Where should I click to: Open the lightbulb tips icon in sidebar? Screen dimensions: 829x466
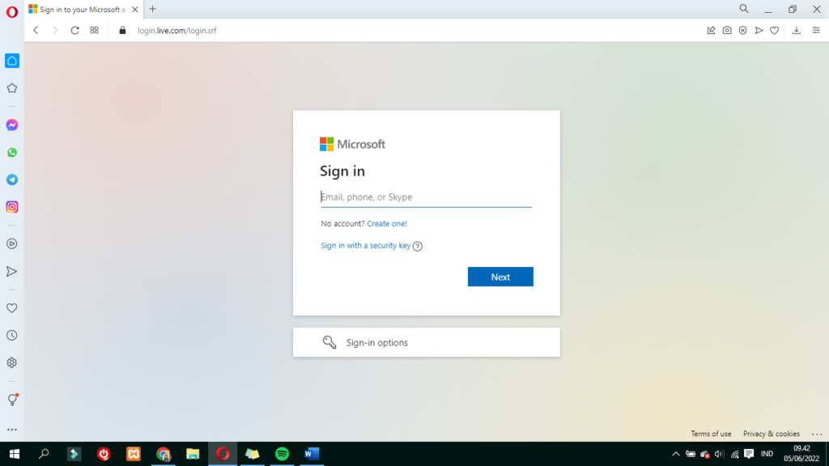click(13, 400)
